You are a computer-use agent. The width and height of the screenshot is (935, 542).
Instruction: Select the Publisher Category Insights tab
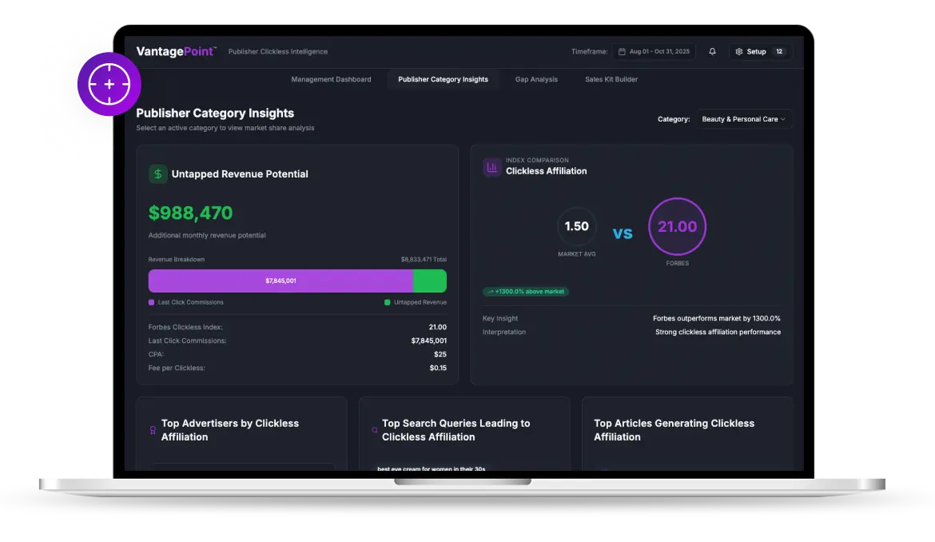click(x=443, y=80)
